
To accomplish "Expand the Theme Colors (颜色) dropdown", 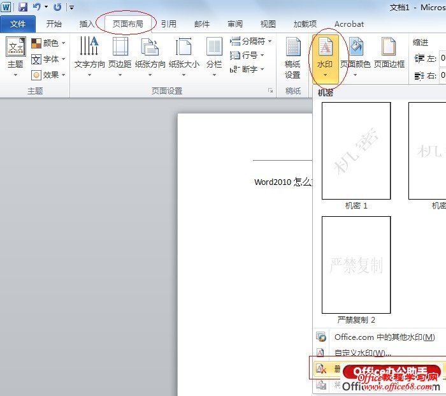I will pyautogui.click(x=49, y=43).
